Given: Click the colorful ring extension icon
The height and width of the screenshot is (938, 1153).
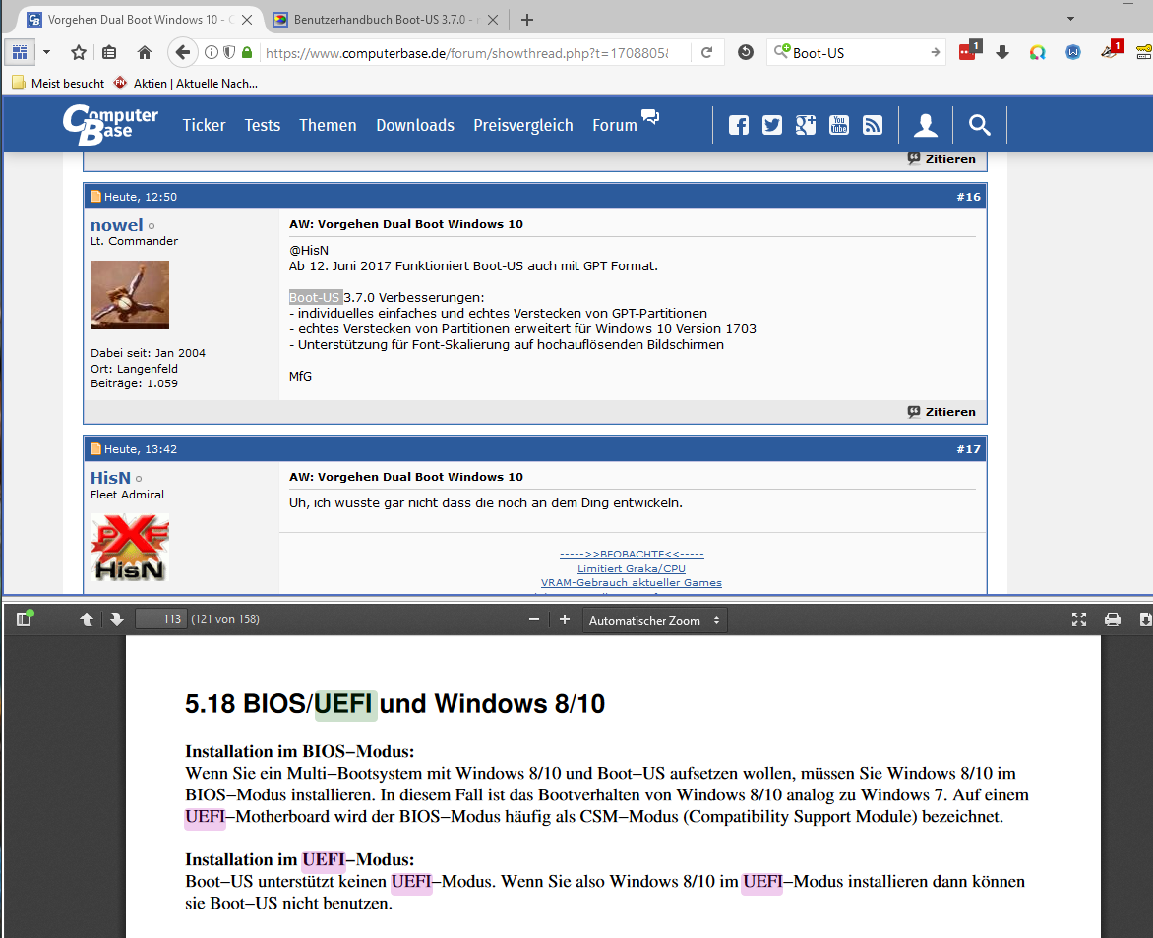Looking at the screenshot, I should [x=1038, y=52].
